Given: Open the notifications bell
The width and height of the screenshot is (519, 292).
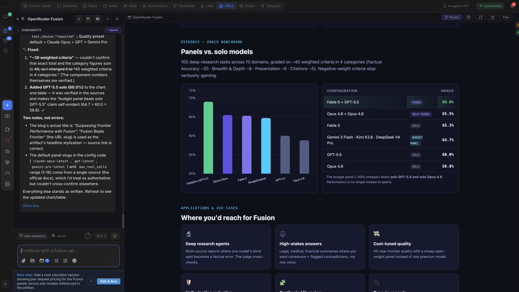Looking at the screenshot, I should point(513,6).
